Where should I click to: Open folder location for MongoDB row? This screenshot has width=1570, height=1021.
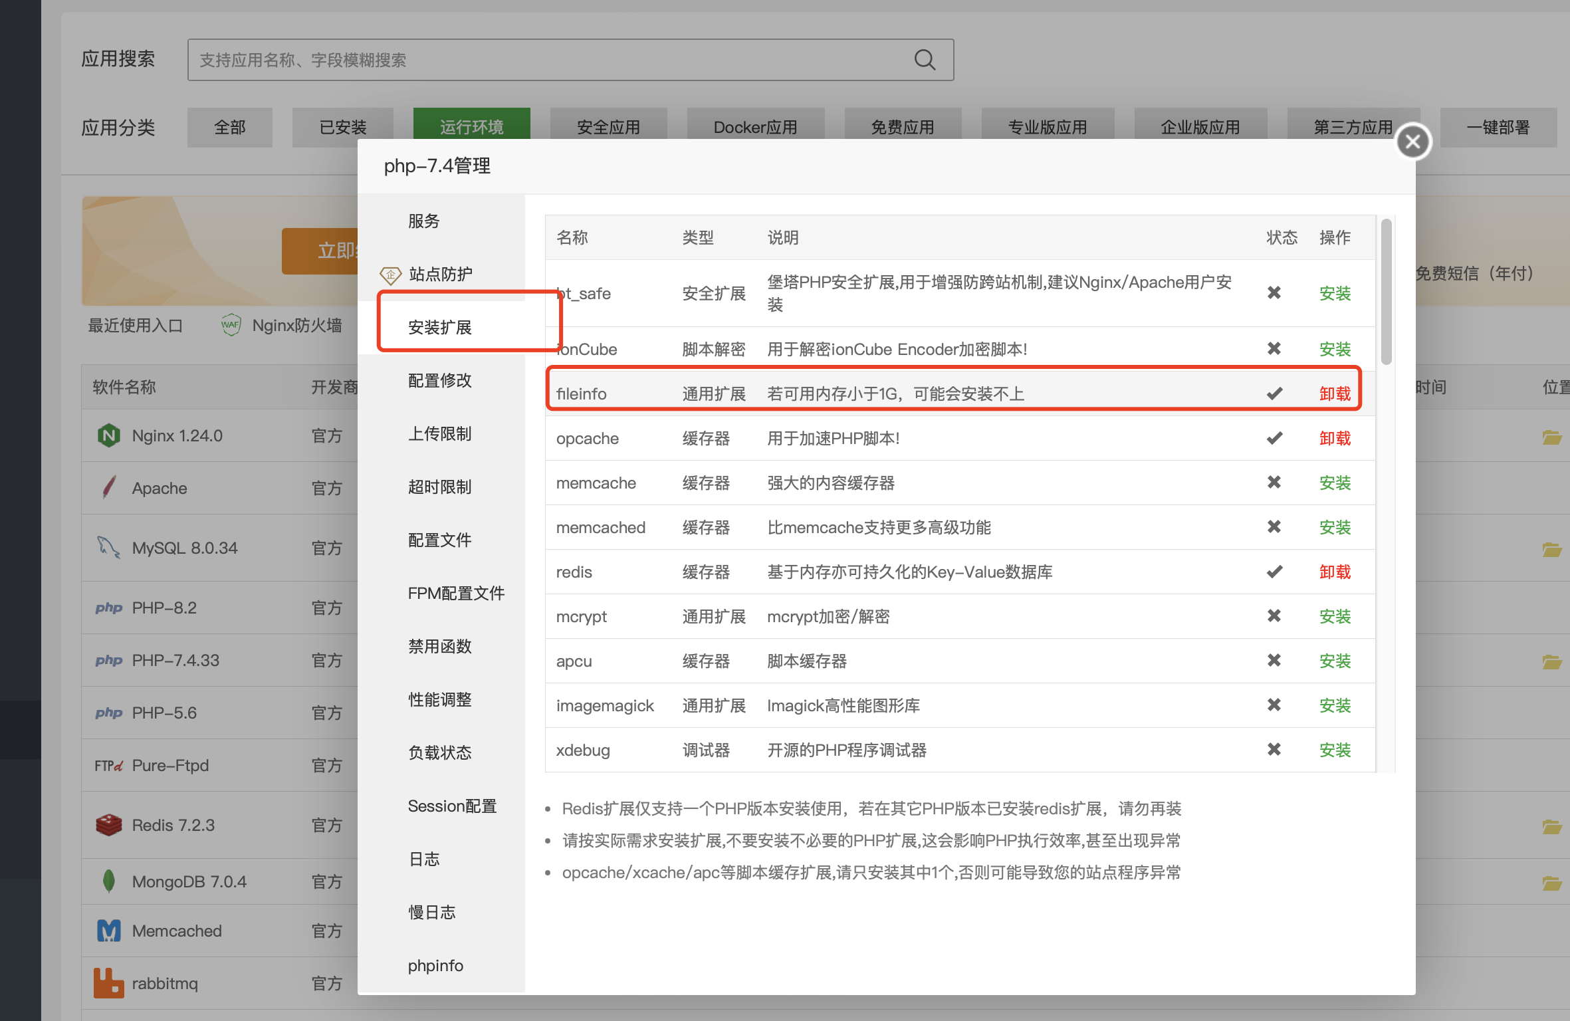click(x=1552, y=883)
